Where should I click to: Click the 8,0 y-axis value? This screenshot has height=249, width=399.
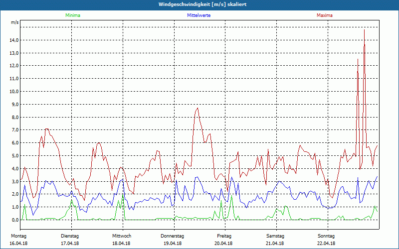point(15,118)
